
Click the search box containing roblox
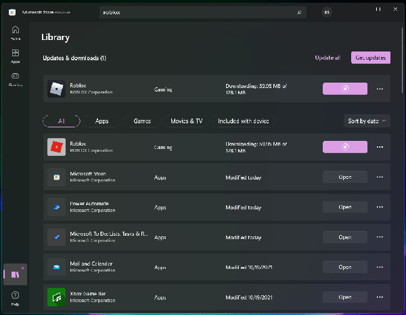pyautogui.click(x=203, y=12)
